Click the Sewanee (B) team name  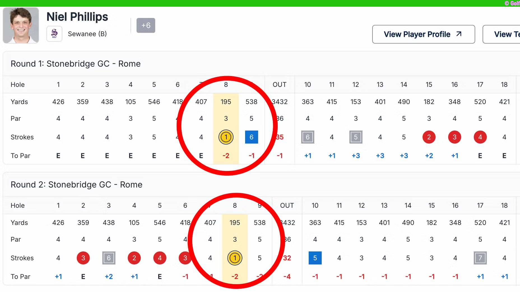point(87,34)
